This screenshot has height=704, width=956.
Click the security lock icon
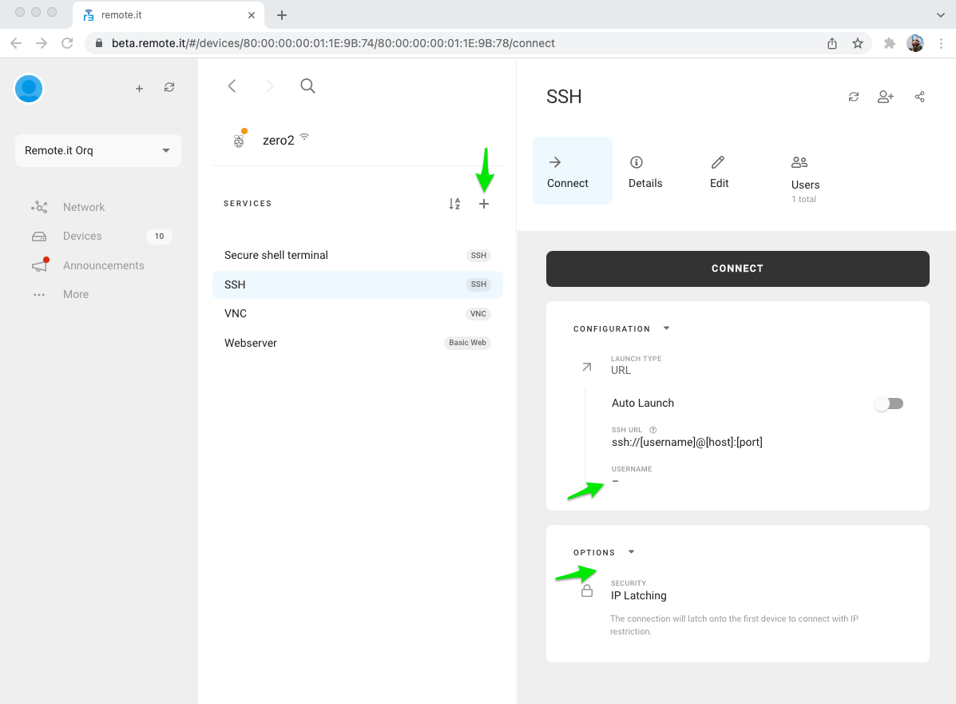point(586,591)
